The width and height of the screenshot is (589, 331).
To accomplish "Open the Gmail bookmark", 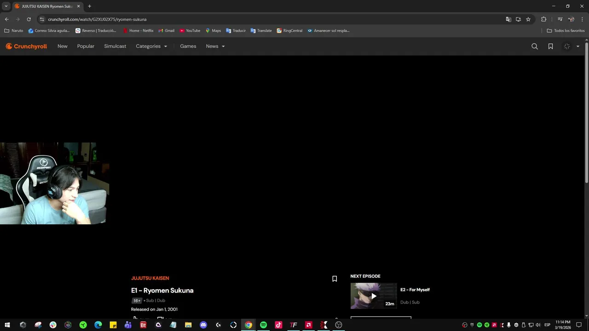I will tap(166, 31).
